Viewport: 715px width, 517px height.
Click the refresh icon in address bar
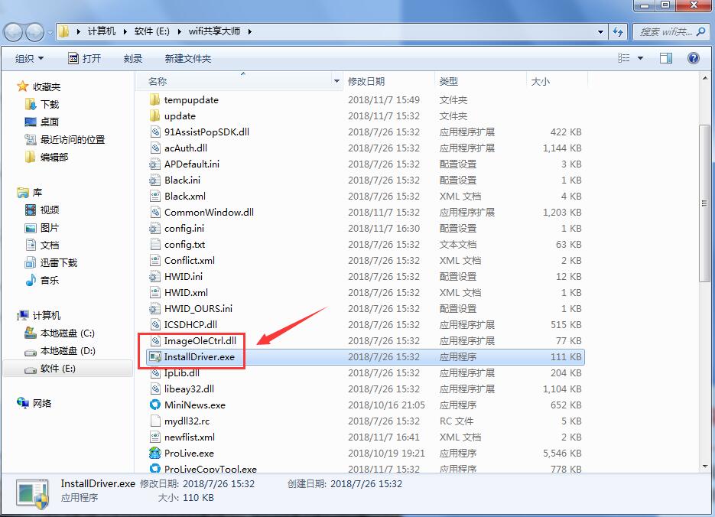pos(617,31)
